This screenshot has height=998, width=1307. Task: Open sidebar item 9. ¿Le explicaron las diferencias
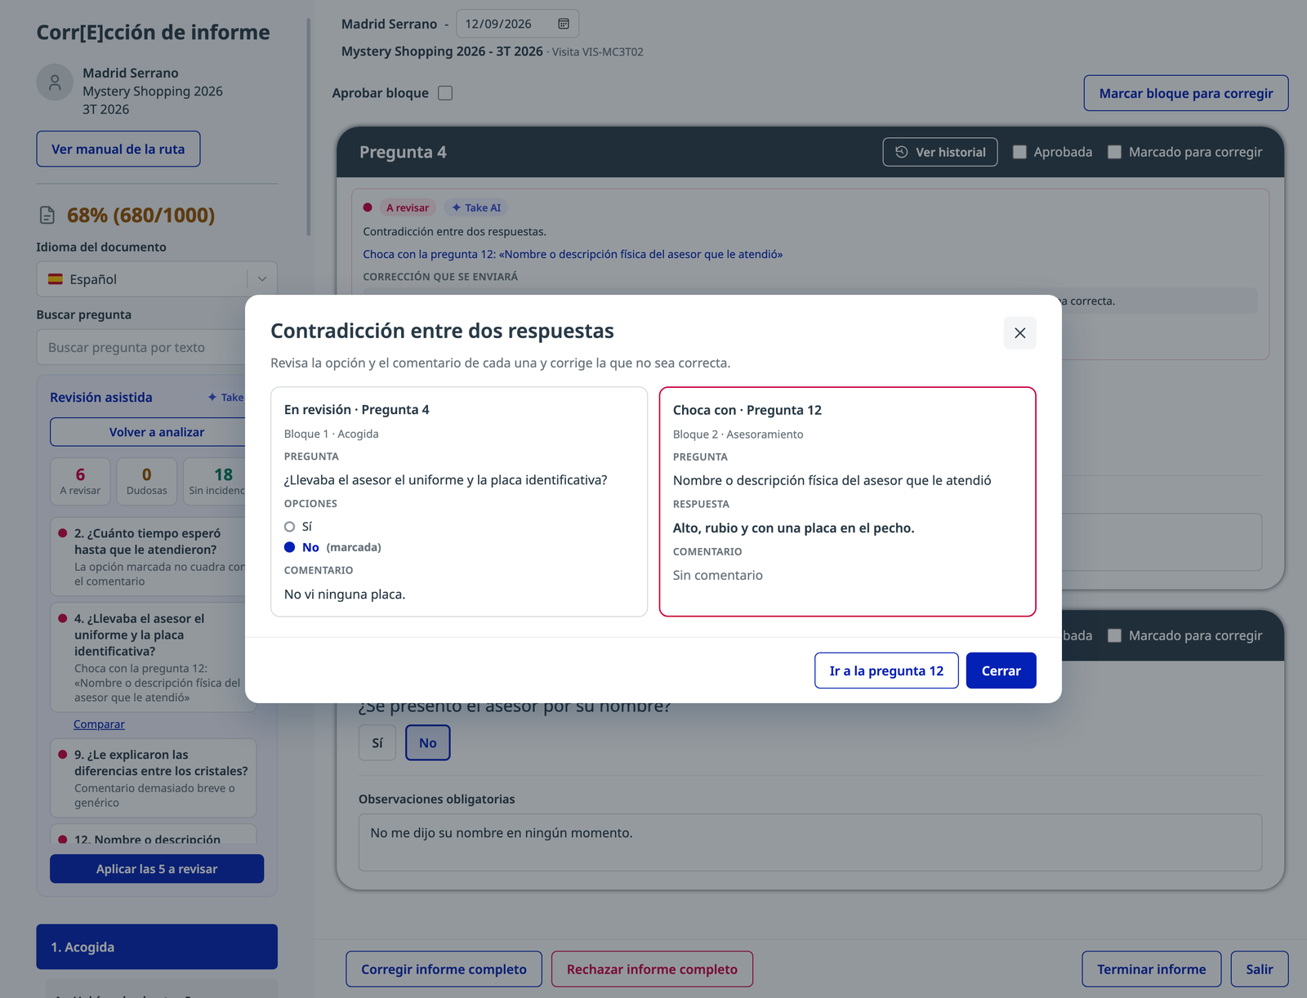(154, 778)
